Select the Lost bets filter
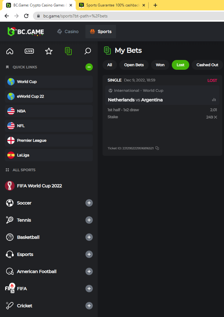 (180, 65)
